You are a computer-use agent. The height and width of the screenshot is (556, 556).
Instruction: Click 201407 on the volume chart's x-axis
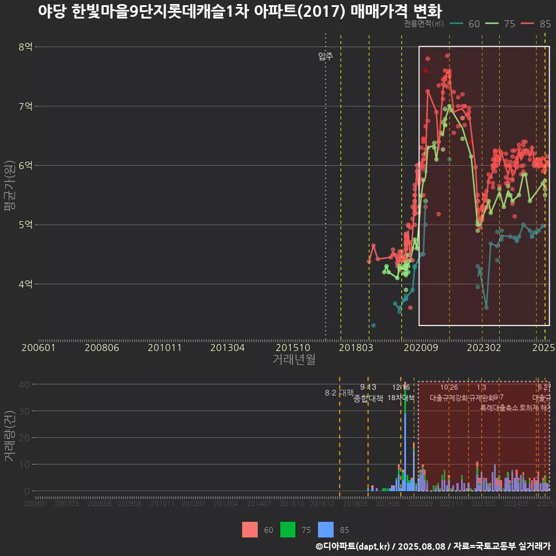[x=259, y=503]
